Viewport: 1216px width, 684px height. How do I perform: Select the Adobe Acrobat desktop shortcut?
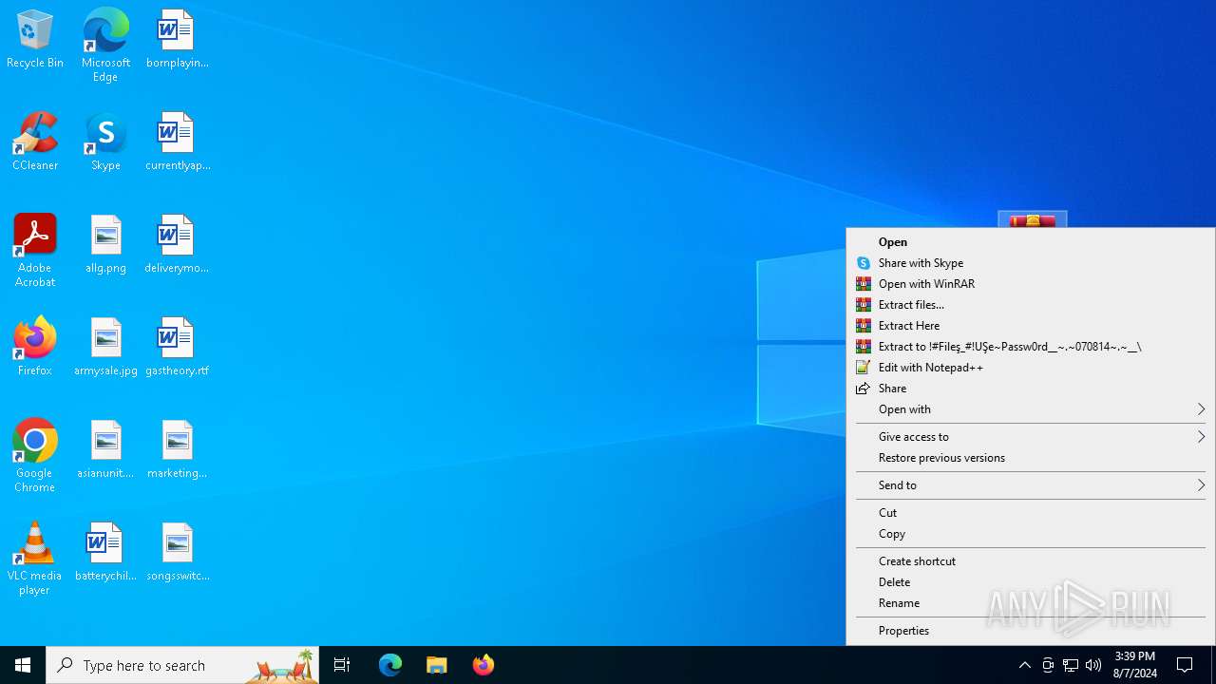[35, 250]
